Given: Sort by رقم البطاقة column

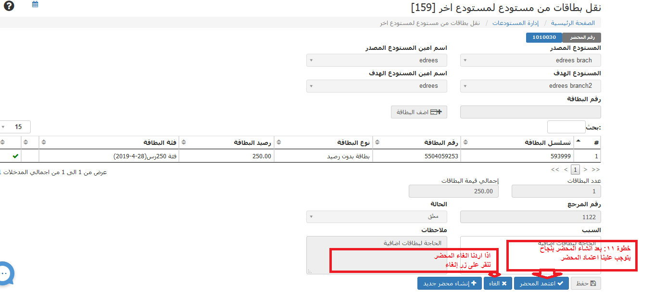Looking at the screenshot, I should point(417,142).
